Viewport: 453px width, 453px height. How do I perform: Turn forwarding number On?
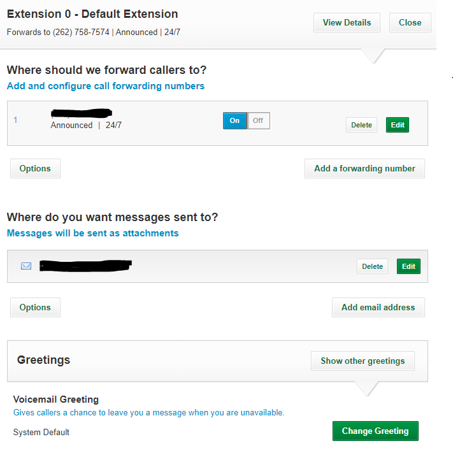234,121
